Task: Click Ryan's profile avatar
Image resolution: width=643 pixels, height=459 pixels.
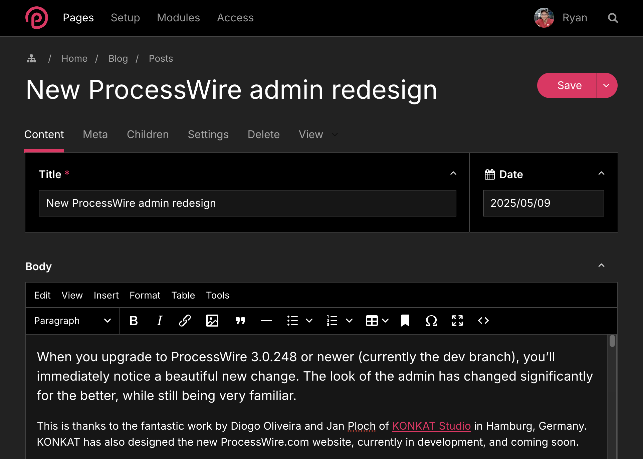Action: coord(544,18)
